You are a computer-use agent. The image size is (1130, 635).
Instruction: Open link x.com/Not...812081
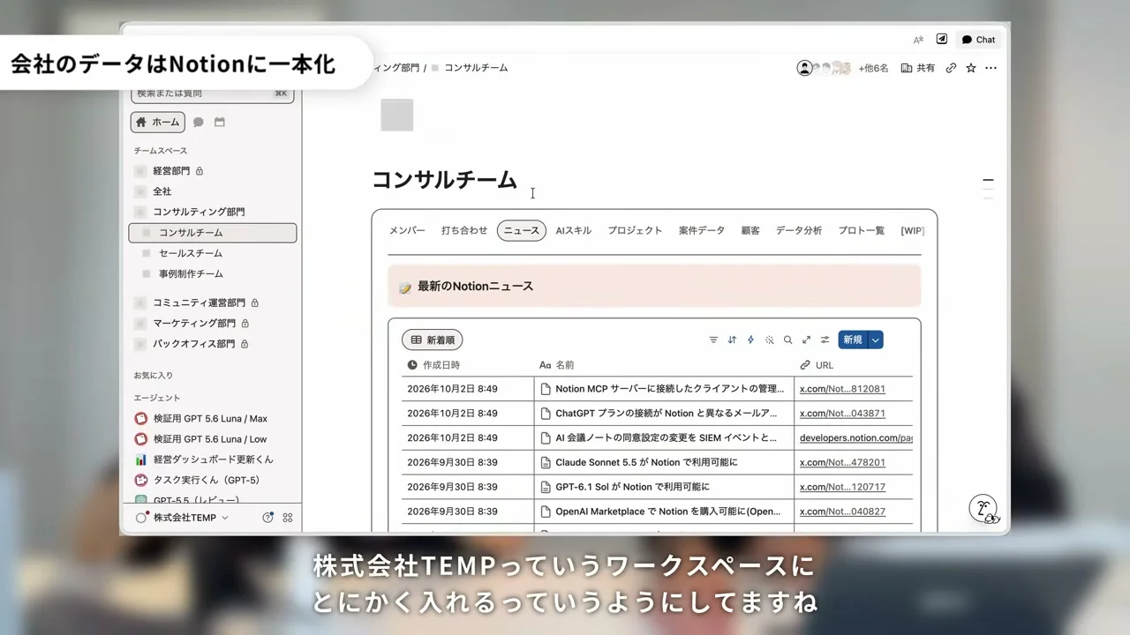coord(842,389)
